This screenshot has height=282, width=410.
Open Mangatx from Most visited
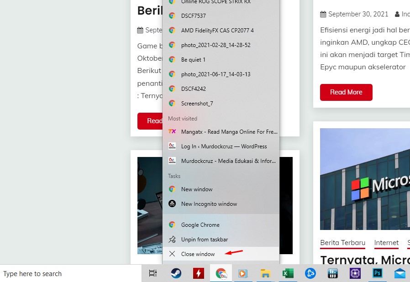(229, 131)
